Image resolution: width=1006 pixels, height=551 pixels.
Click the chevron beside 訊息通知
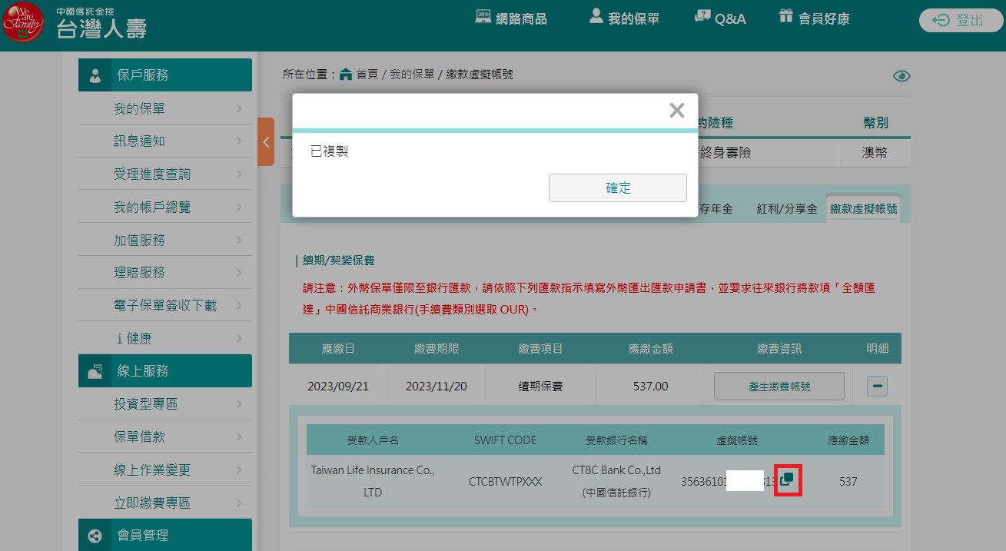tap(240, 141)
